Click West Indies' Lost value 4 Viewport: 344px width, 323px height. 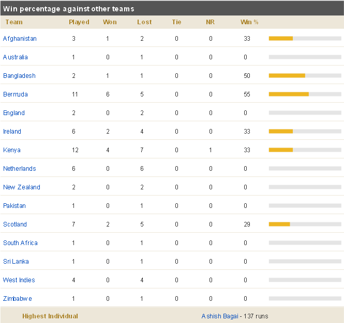142,280
